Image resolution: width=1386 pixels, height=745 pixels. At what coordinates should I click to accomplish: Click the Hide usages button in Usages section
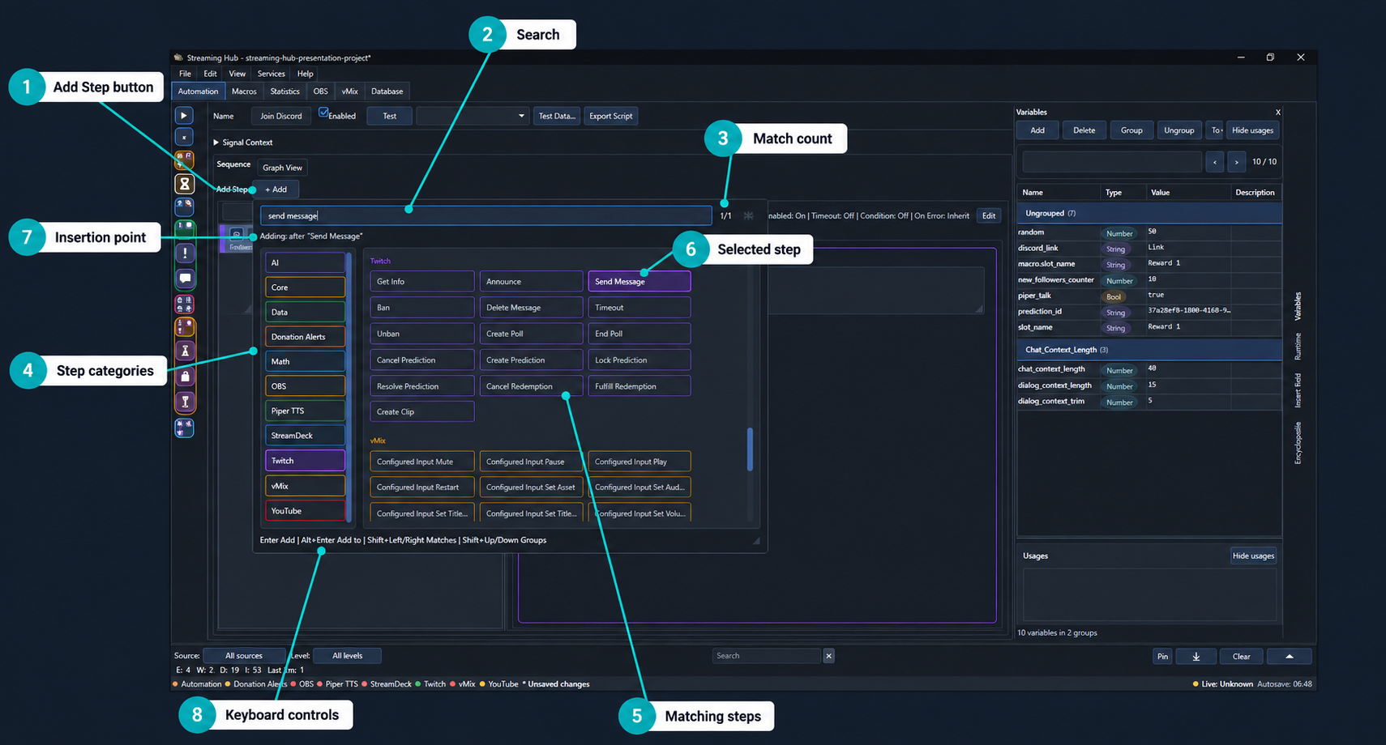coord(1253,556)
